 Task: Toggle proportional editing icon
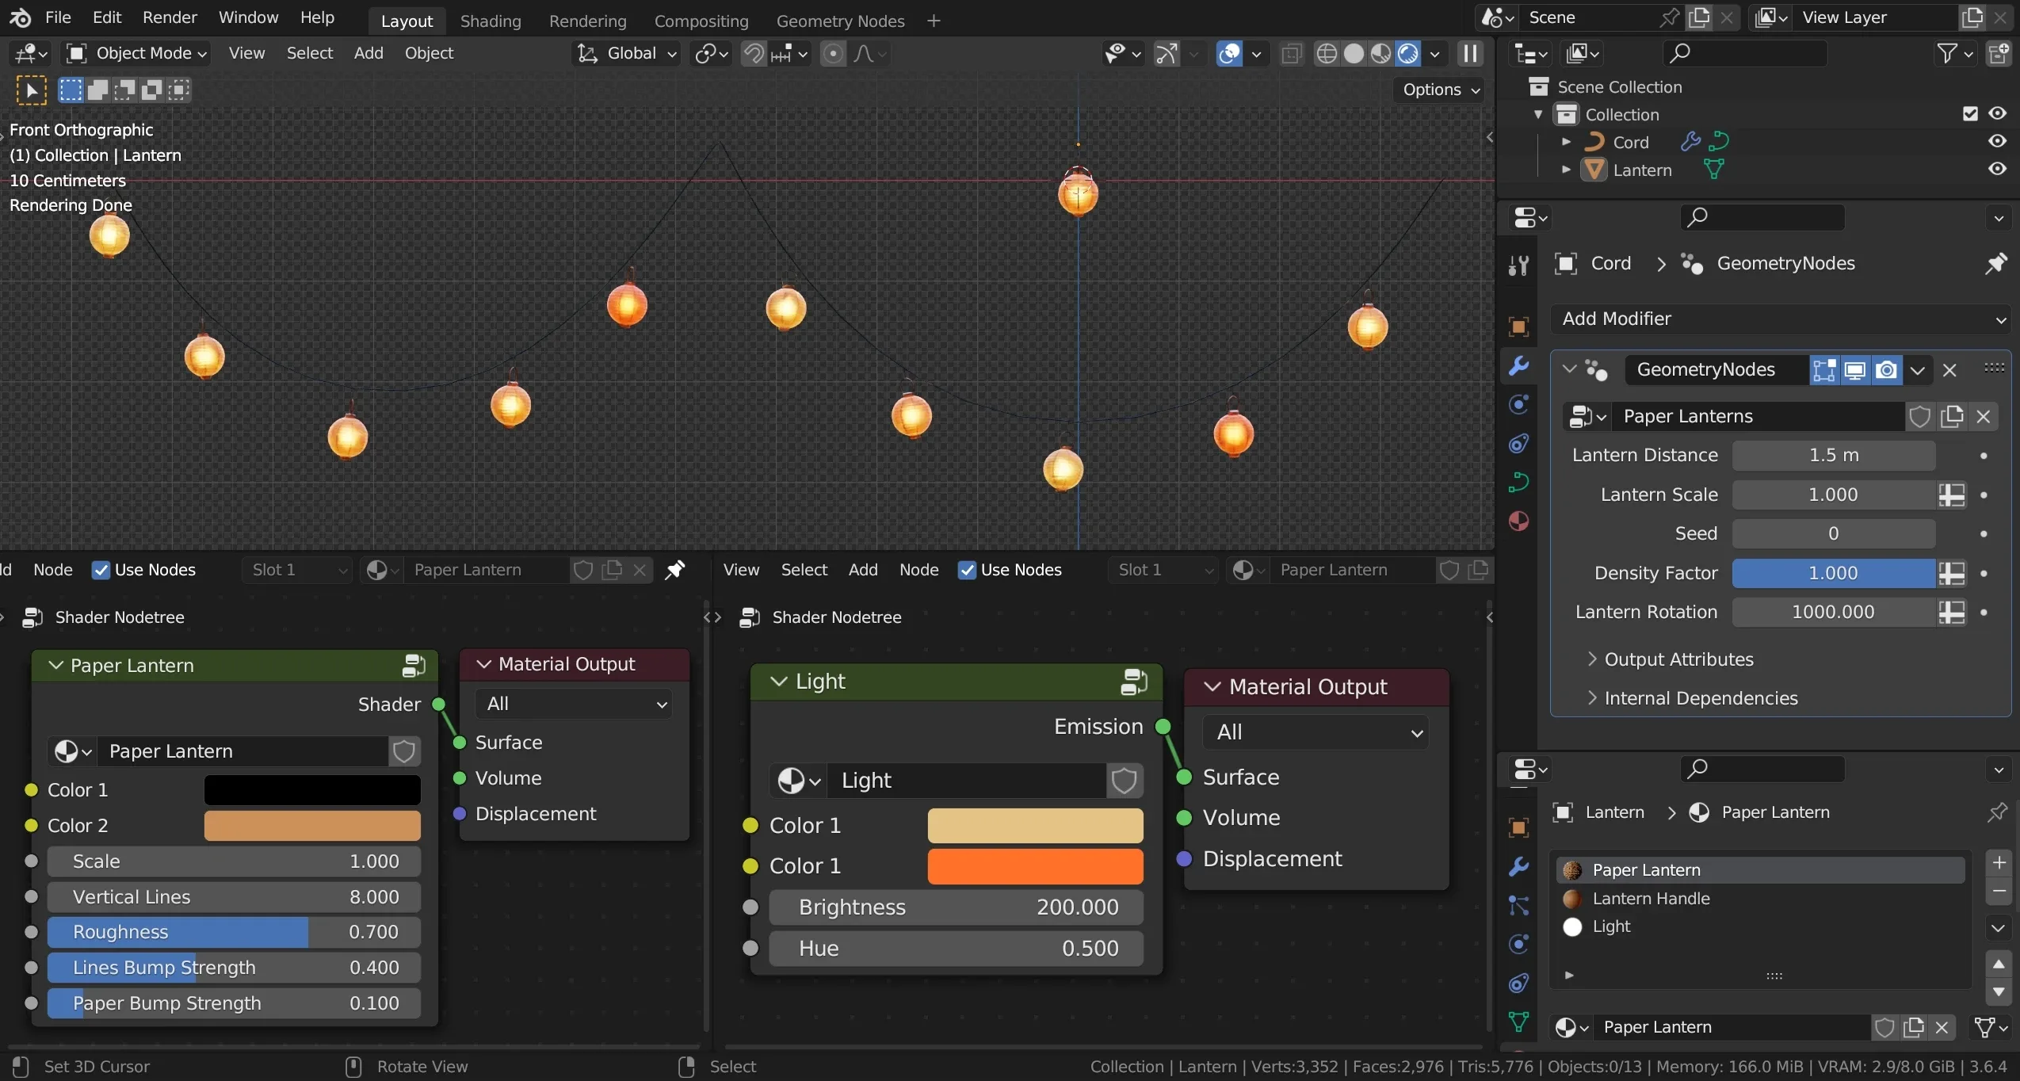(833, 53)
